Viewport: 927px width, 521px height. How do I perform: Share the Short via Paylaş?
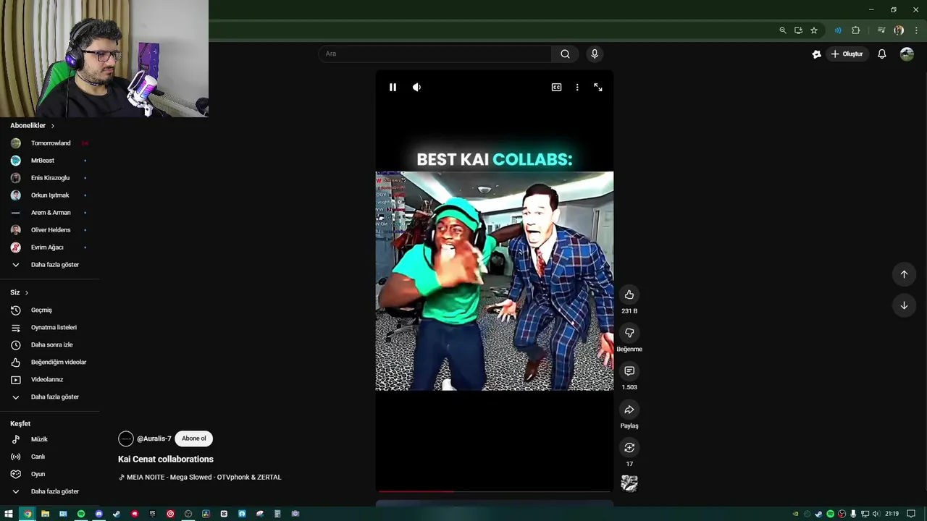[629, 410]
